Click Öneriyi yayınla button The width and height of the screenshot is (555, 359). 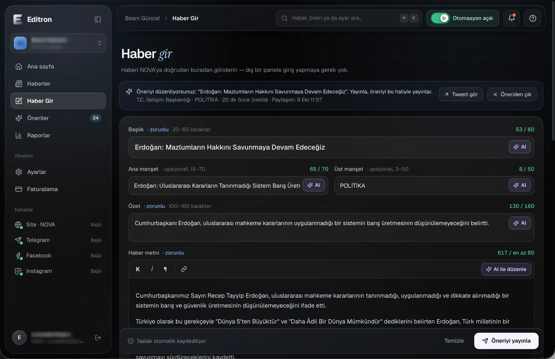506,341
